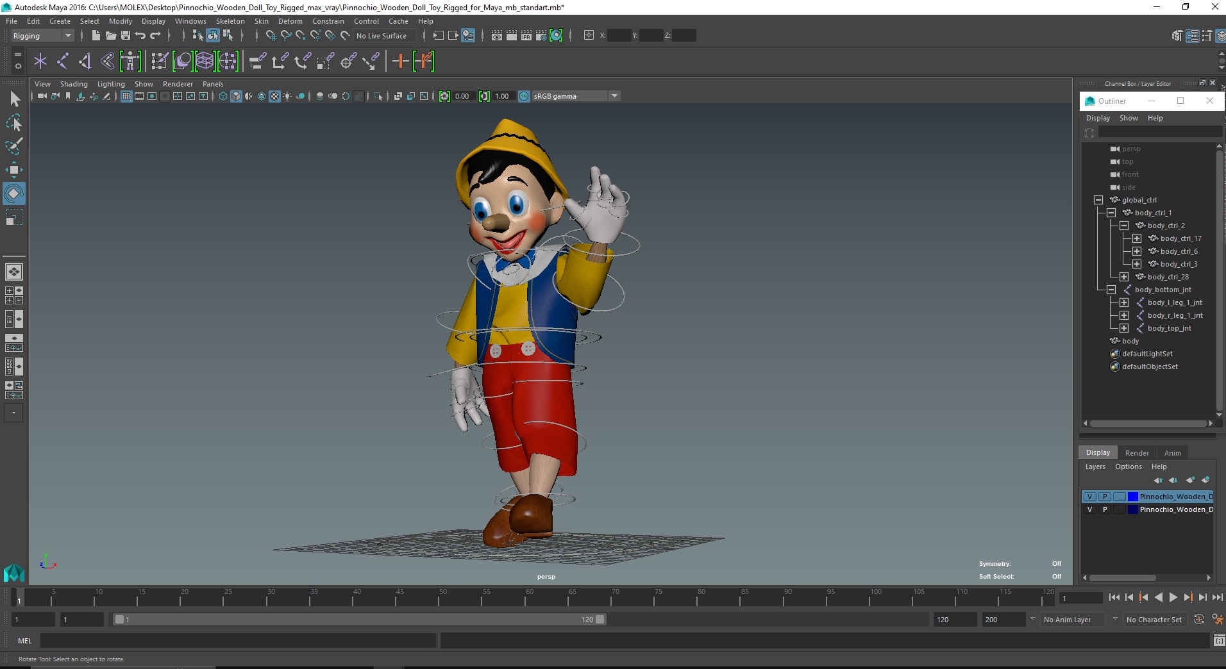Image resolution: width=1226 pixels, height=669 pixels.
Task: Click the Set Key plus icon
Action: (x=401, y=62)
